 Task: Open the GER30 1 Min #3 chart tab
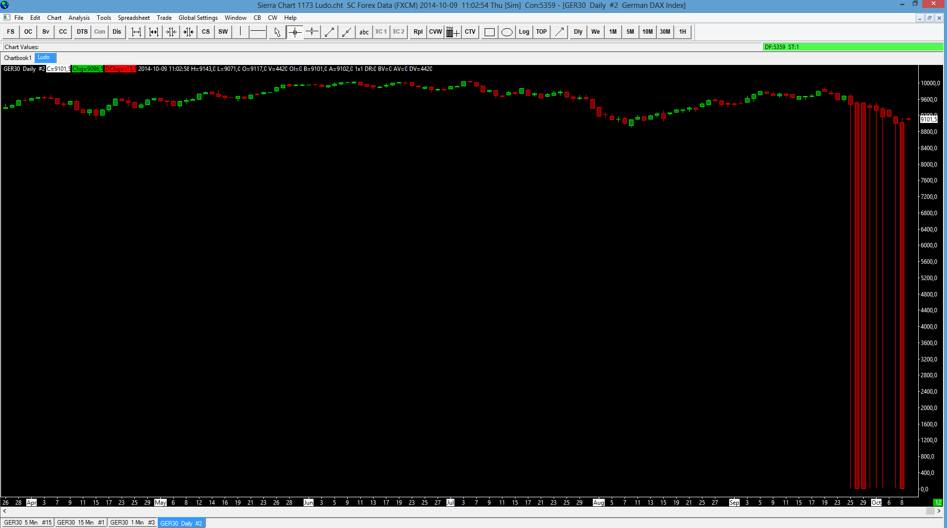[132, 523]
